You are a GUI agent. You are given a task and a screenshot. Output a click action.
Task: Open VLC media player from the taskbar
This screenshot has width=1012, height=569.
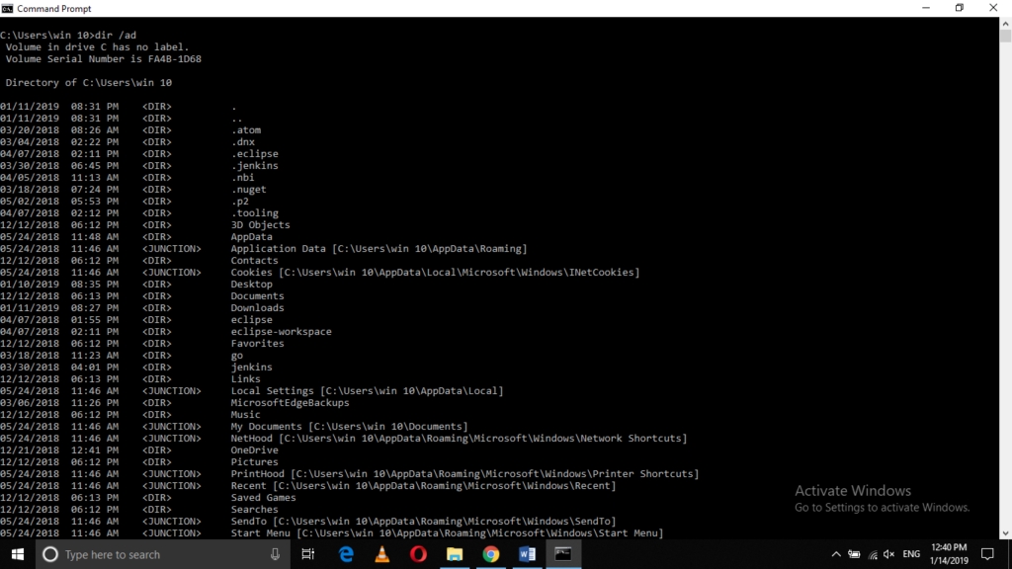click(x=382, y=554)
